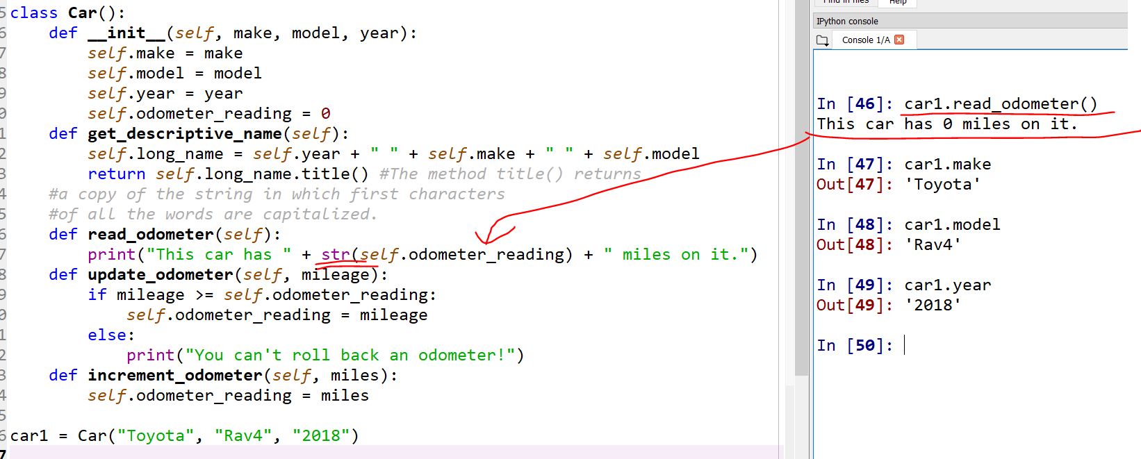Click the editor's vertical scrollbar thumb
1141x459 pixels.
click(x=801, y=187)
